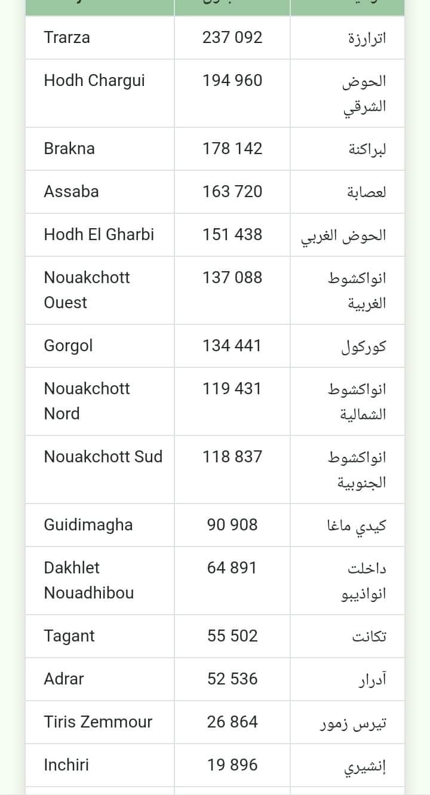Click the Nouakchott Ouest region name
Screen dimensions: 430x795
click(87, 290)
